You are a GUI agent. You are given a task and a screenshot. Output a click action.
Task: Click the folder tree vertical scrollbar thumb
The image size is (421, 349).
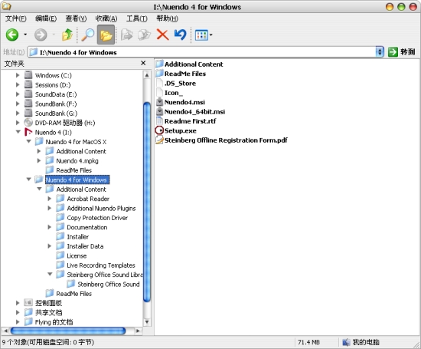147,202
